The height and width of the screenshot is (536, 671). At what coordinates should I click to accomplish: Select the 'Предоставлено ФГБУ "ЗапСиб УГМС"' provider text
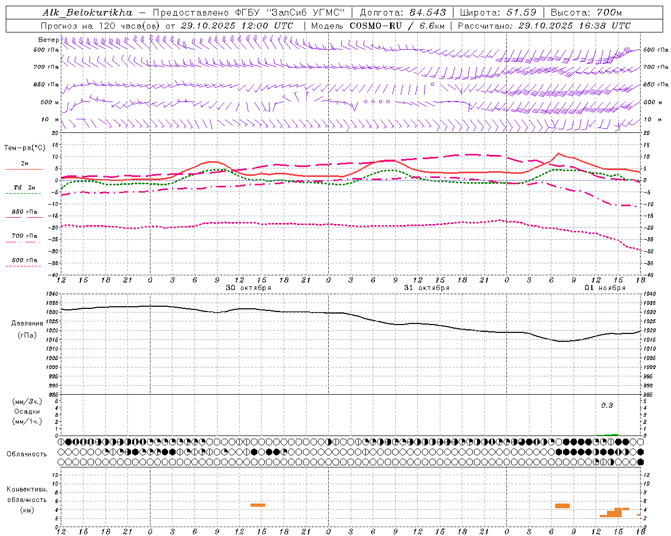(x=248, y=13)
